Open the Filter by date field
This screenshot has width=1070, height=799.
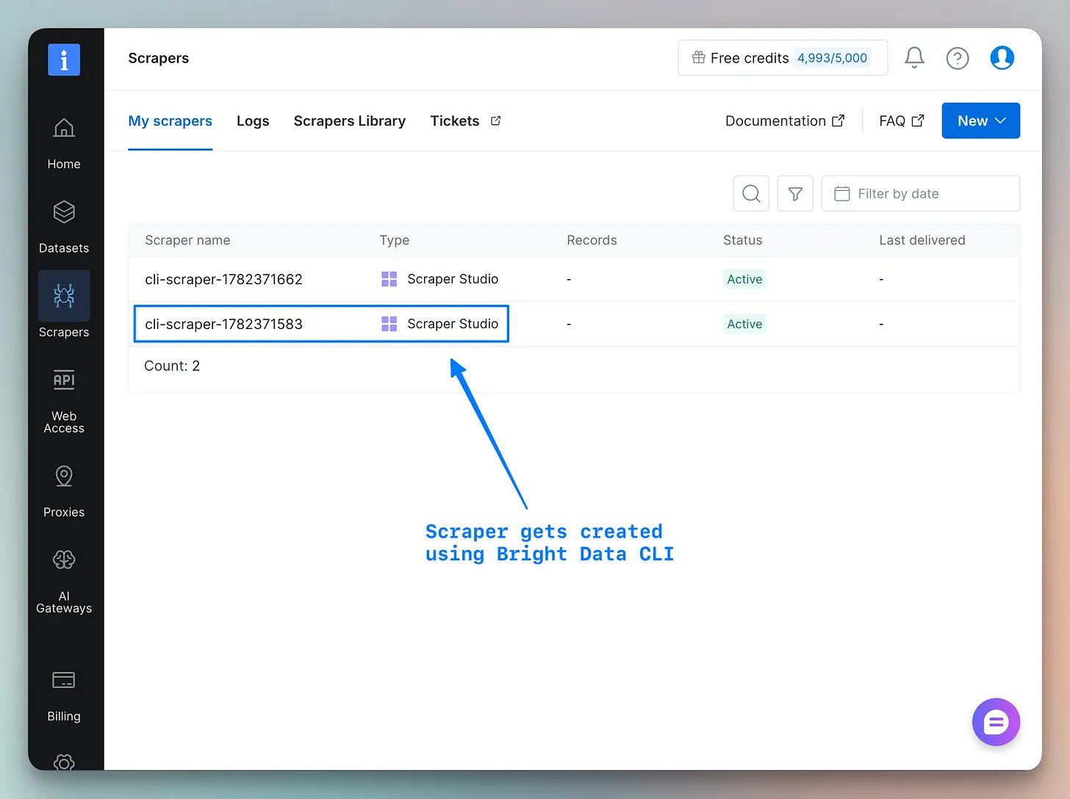tap(921, 194)
